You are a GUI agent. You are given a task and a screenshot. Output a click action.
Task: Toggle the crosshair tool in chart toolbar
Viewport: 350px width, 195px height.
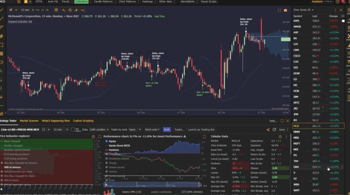[x=76, y=10]
